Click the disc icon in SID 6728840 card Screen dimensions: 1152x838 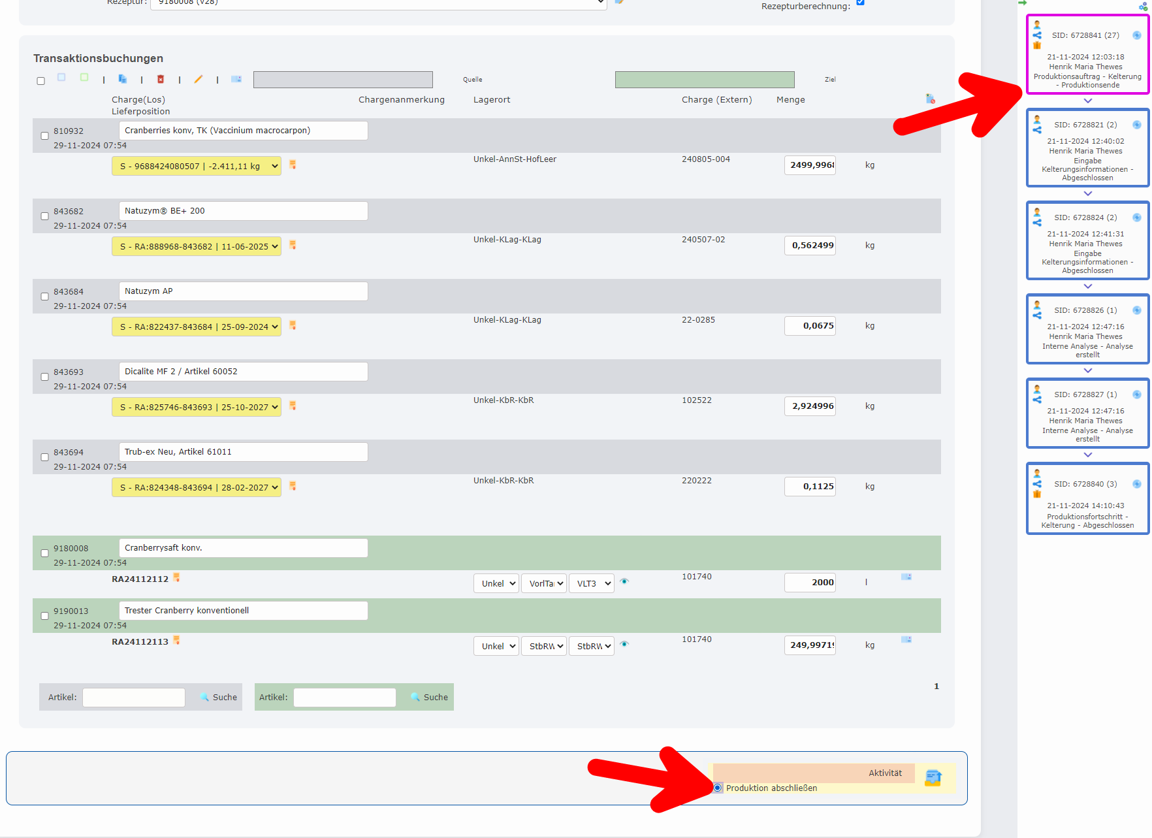point(1136,484)
